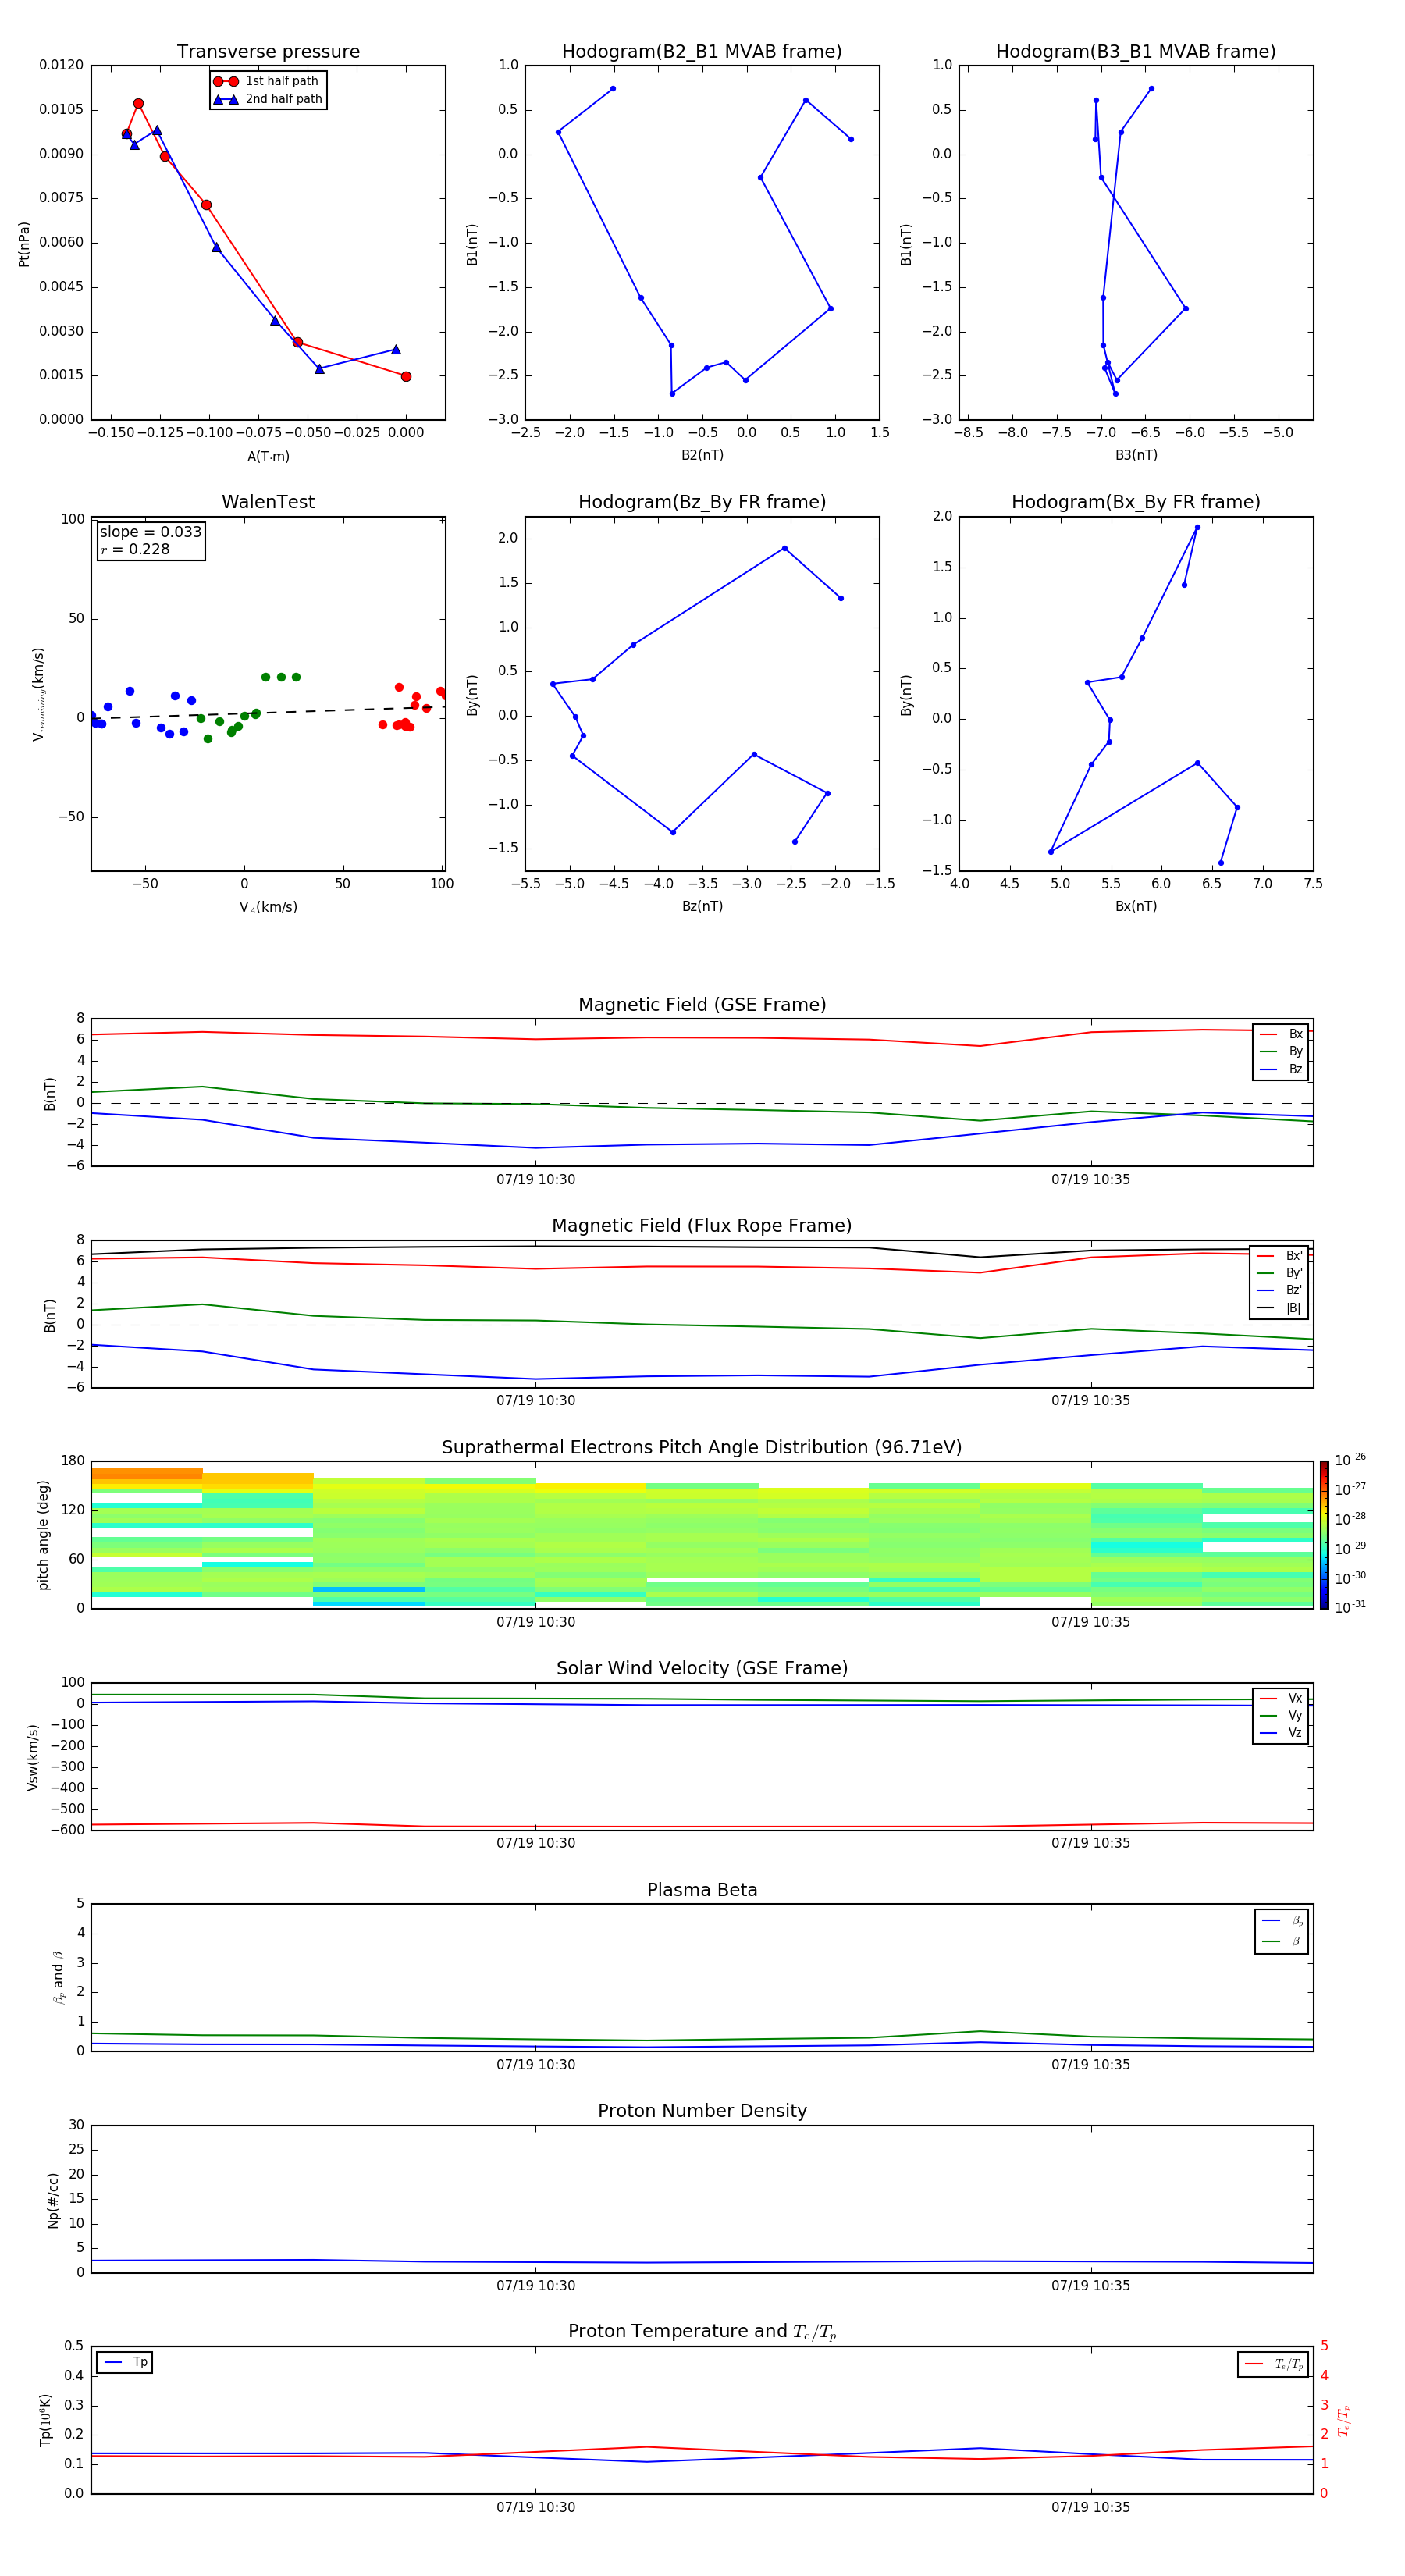Click the Hodogram(Bx_By FR frame) title
The width and height of the screenshot is (1405, 2576).
[1136, 502]
